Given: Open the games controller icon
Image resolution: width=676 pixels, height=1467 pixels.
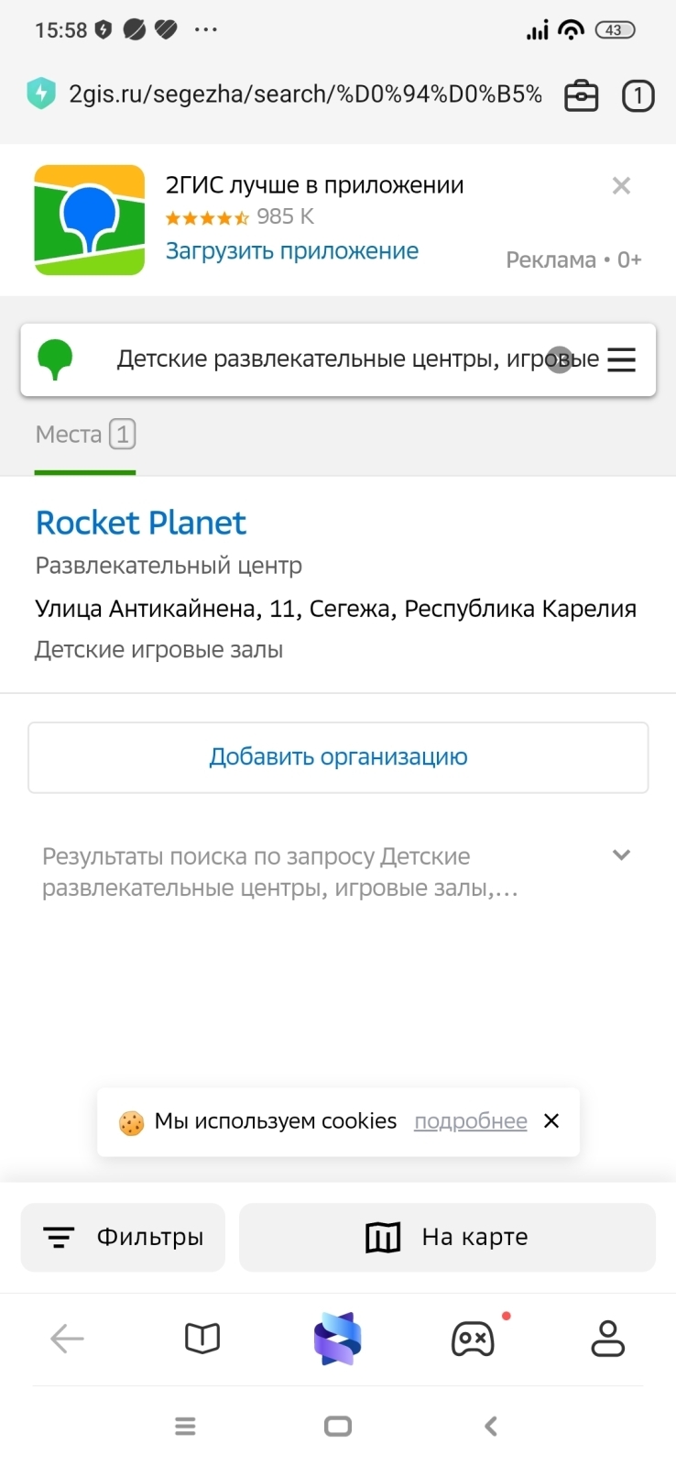Looking at the screenshot, I should click(x=473, y=1339).
